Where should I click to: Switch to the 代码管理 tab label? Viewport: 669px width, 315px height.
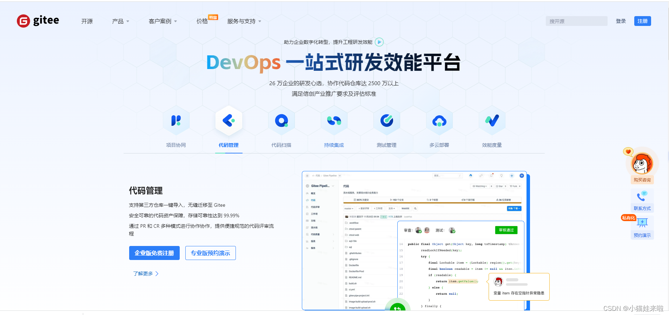click(x=228, y=145)
